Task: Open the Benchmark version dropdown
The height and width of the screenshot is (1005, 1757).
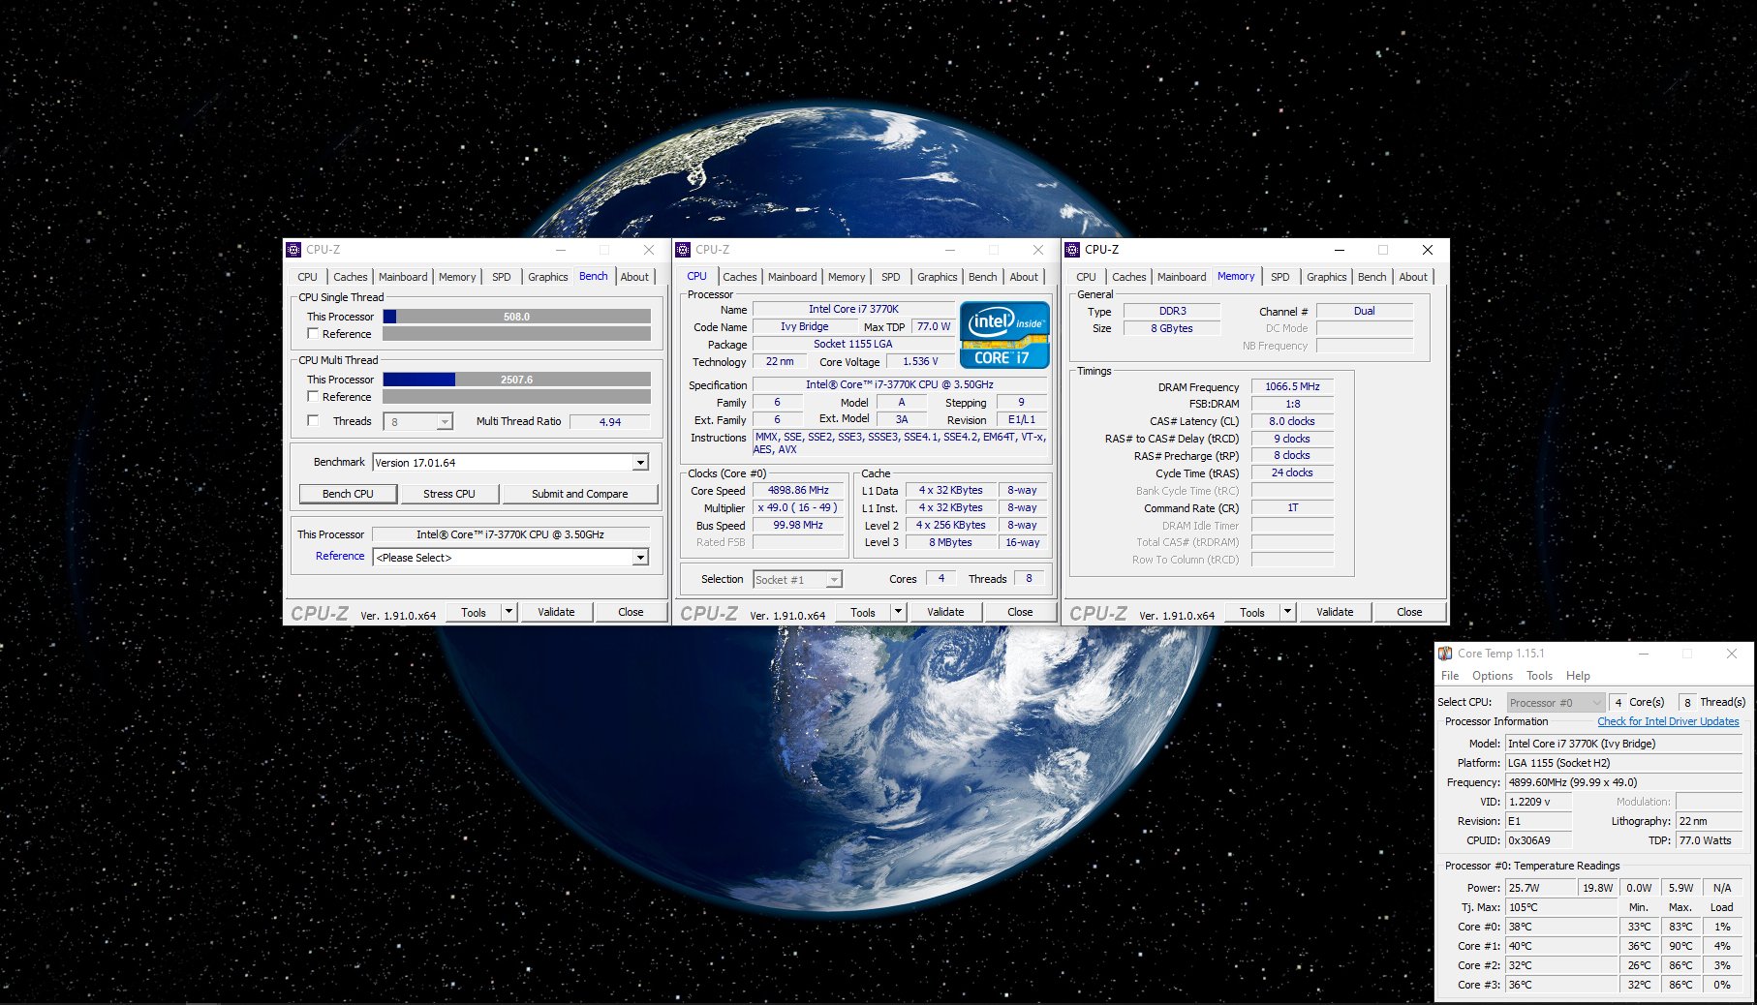Action: click(640, 463)
